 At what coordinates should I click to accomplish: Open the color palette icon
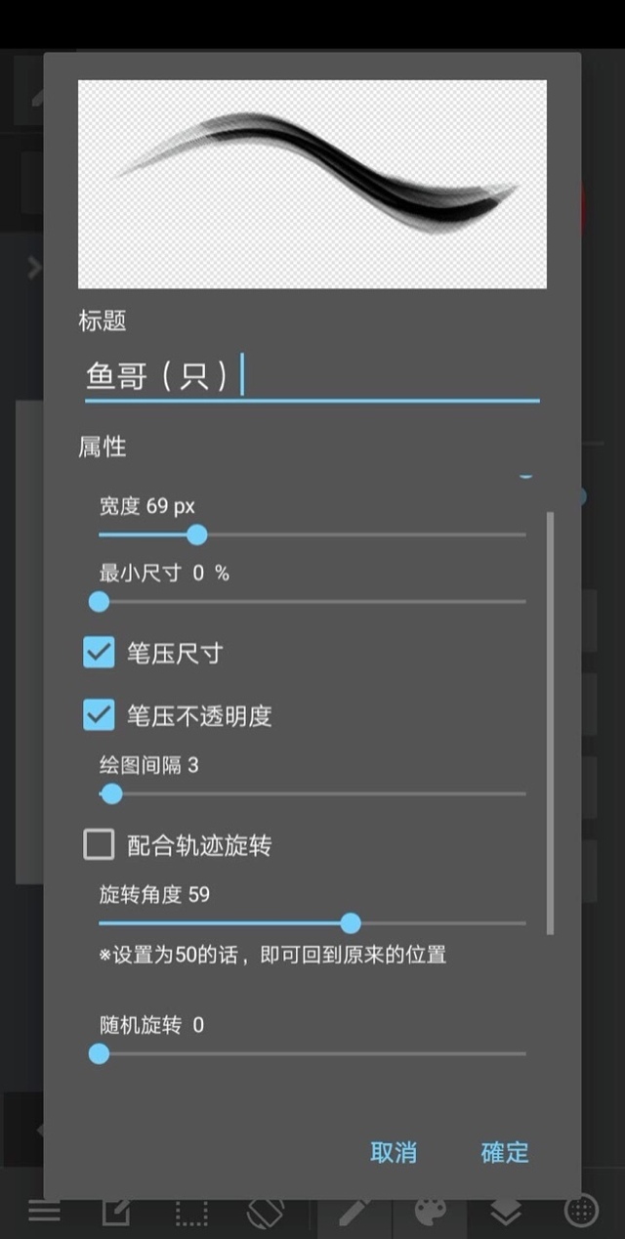pyautogui.click(x=431, y=1212)
